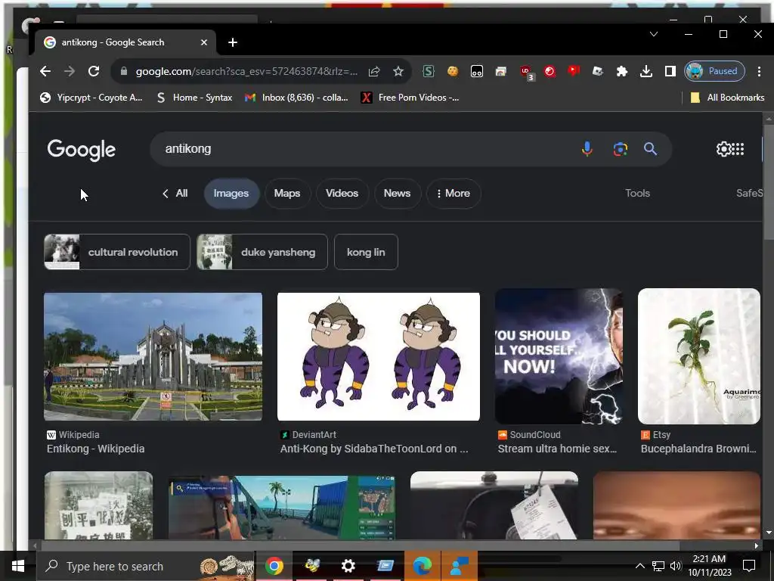Screen dimensions: 774x581
Task: Open All Bookmarks folder
Action: click(727, 98)
